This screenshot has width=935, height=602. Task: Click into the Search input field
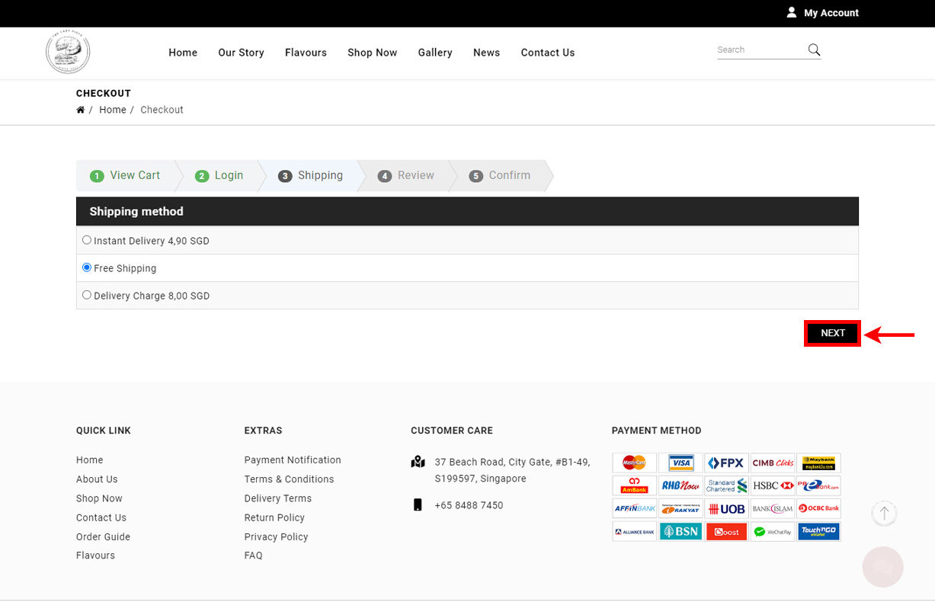point(760,50)
